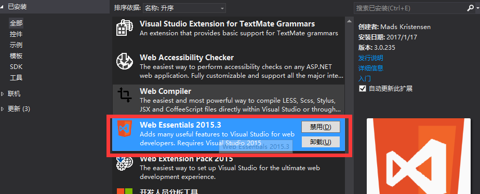The height and width of the screenshot is (194, 480).
Task: Click the TextMate Grammars extension icon
Action: 125,28
